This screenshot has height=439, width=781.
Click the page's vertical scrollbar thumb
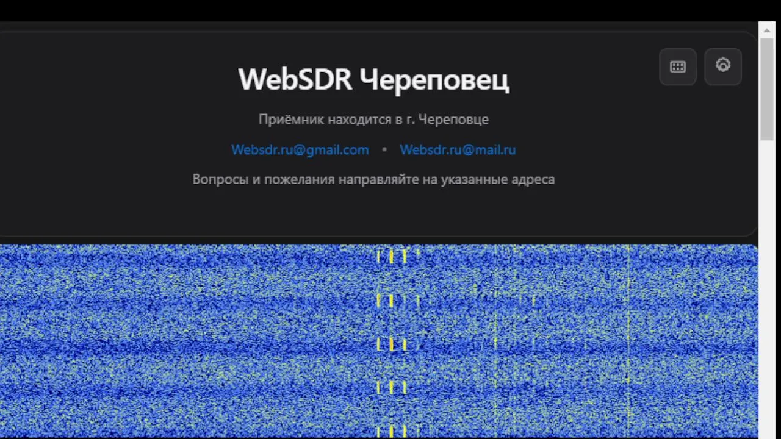click(767, 88)
